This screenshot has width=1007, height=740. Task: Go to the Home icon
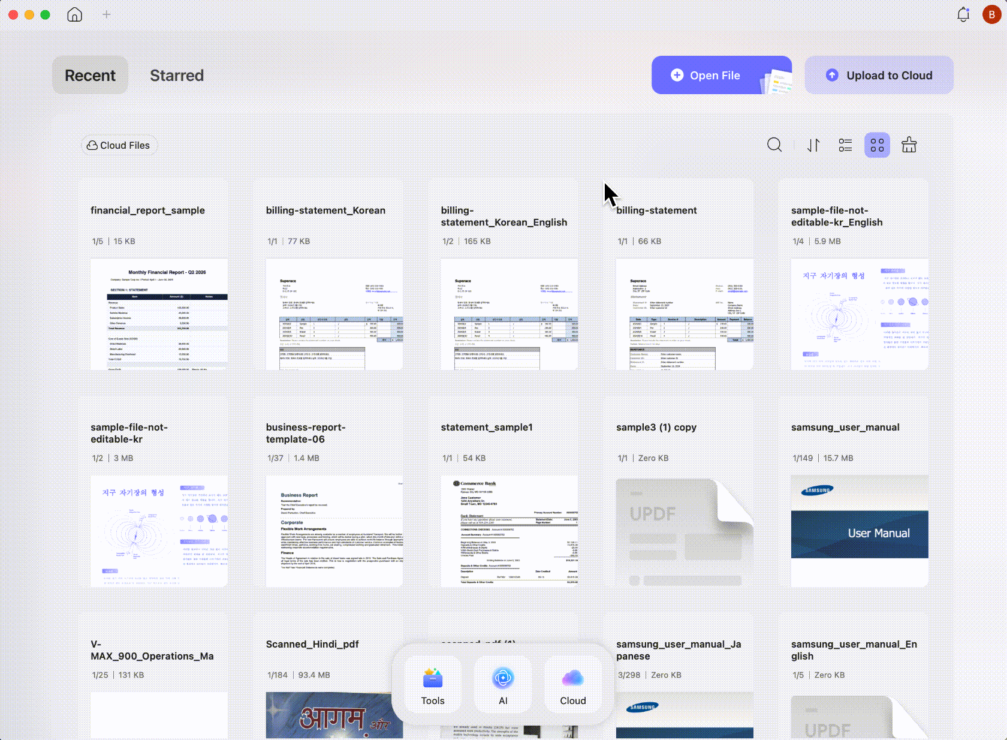pos(74,14)
